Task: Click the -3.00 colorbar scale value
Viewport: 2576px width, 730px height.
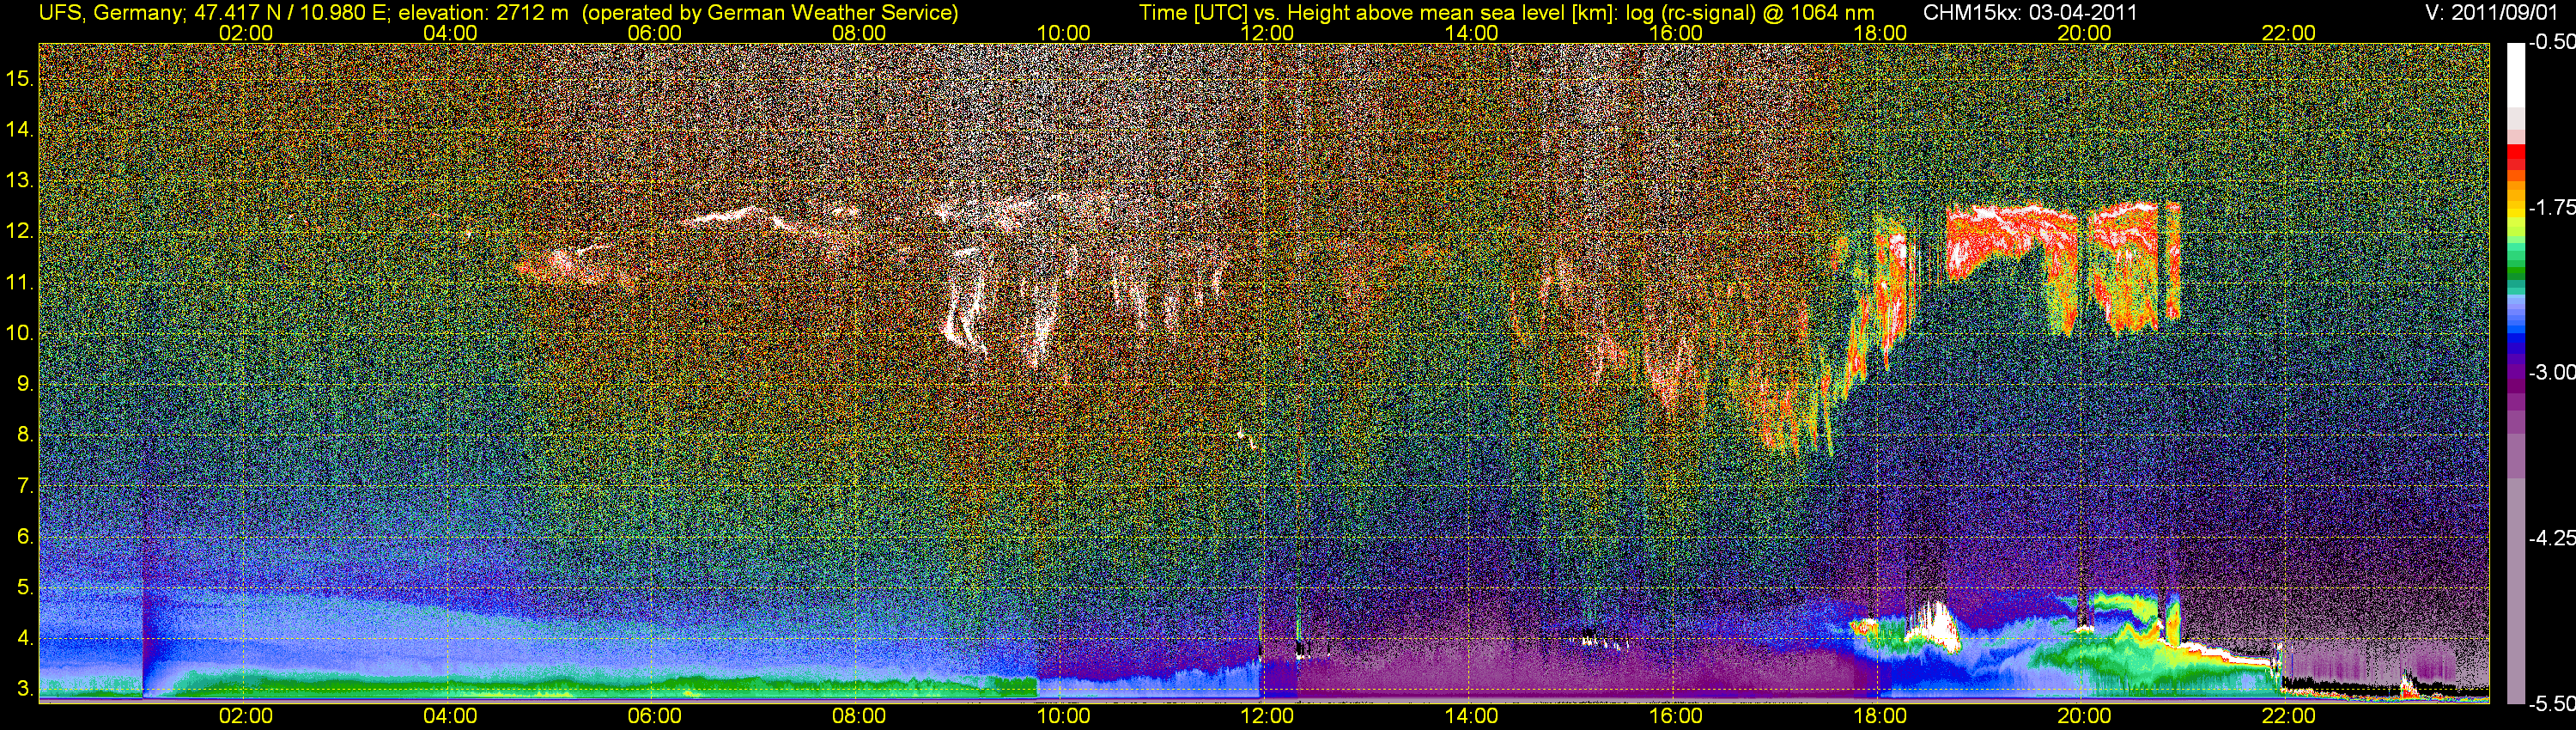Action: (x=2551, y=372)
